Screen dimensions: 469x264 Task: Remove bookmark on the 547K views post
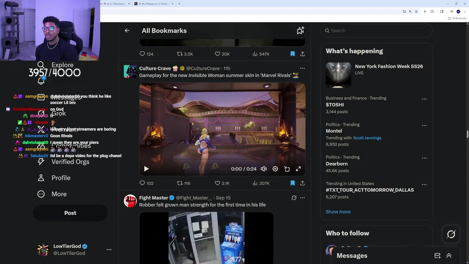[x=292, y=54]
